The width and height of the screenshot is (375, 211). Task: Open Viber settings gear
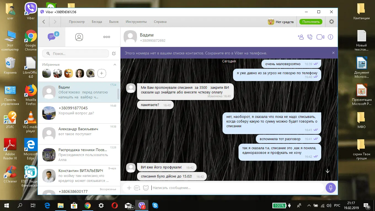(331, 22)
